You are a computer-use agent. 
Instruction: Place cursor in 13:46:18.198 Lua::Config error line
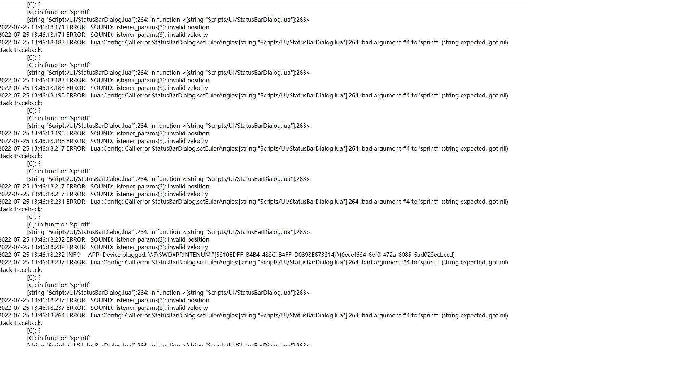[254, 95]
